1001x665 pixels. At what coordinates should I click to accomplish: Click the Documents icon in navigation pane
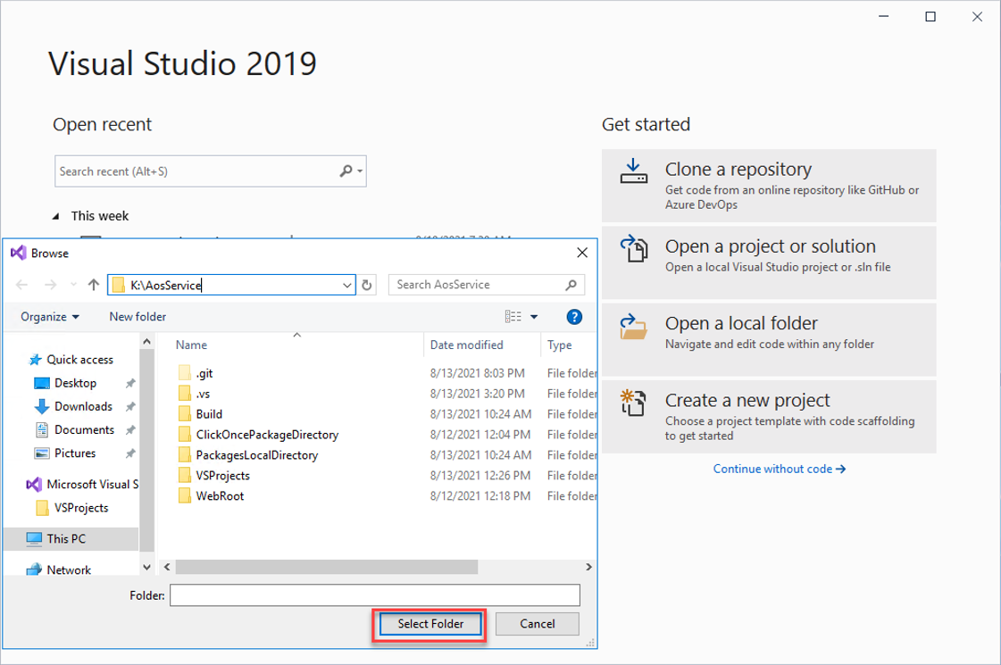tap(41, 429)
